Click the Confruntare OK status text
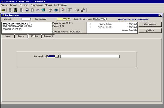This screenshot has height=108, width=164. tap(129, 30)
